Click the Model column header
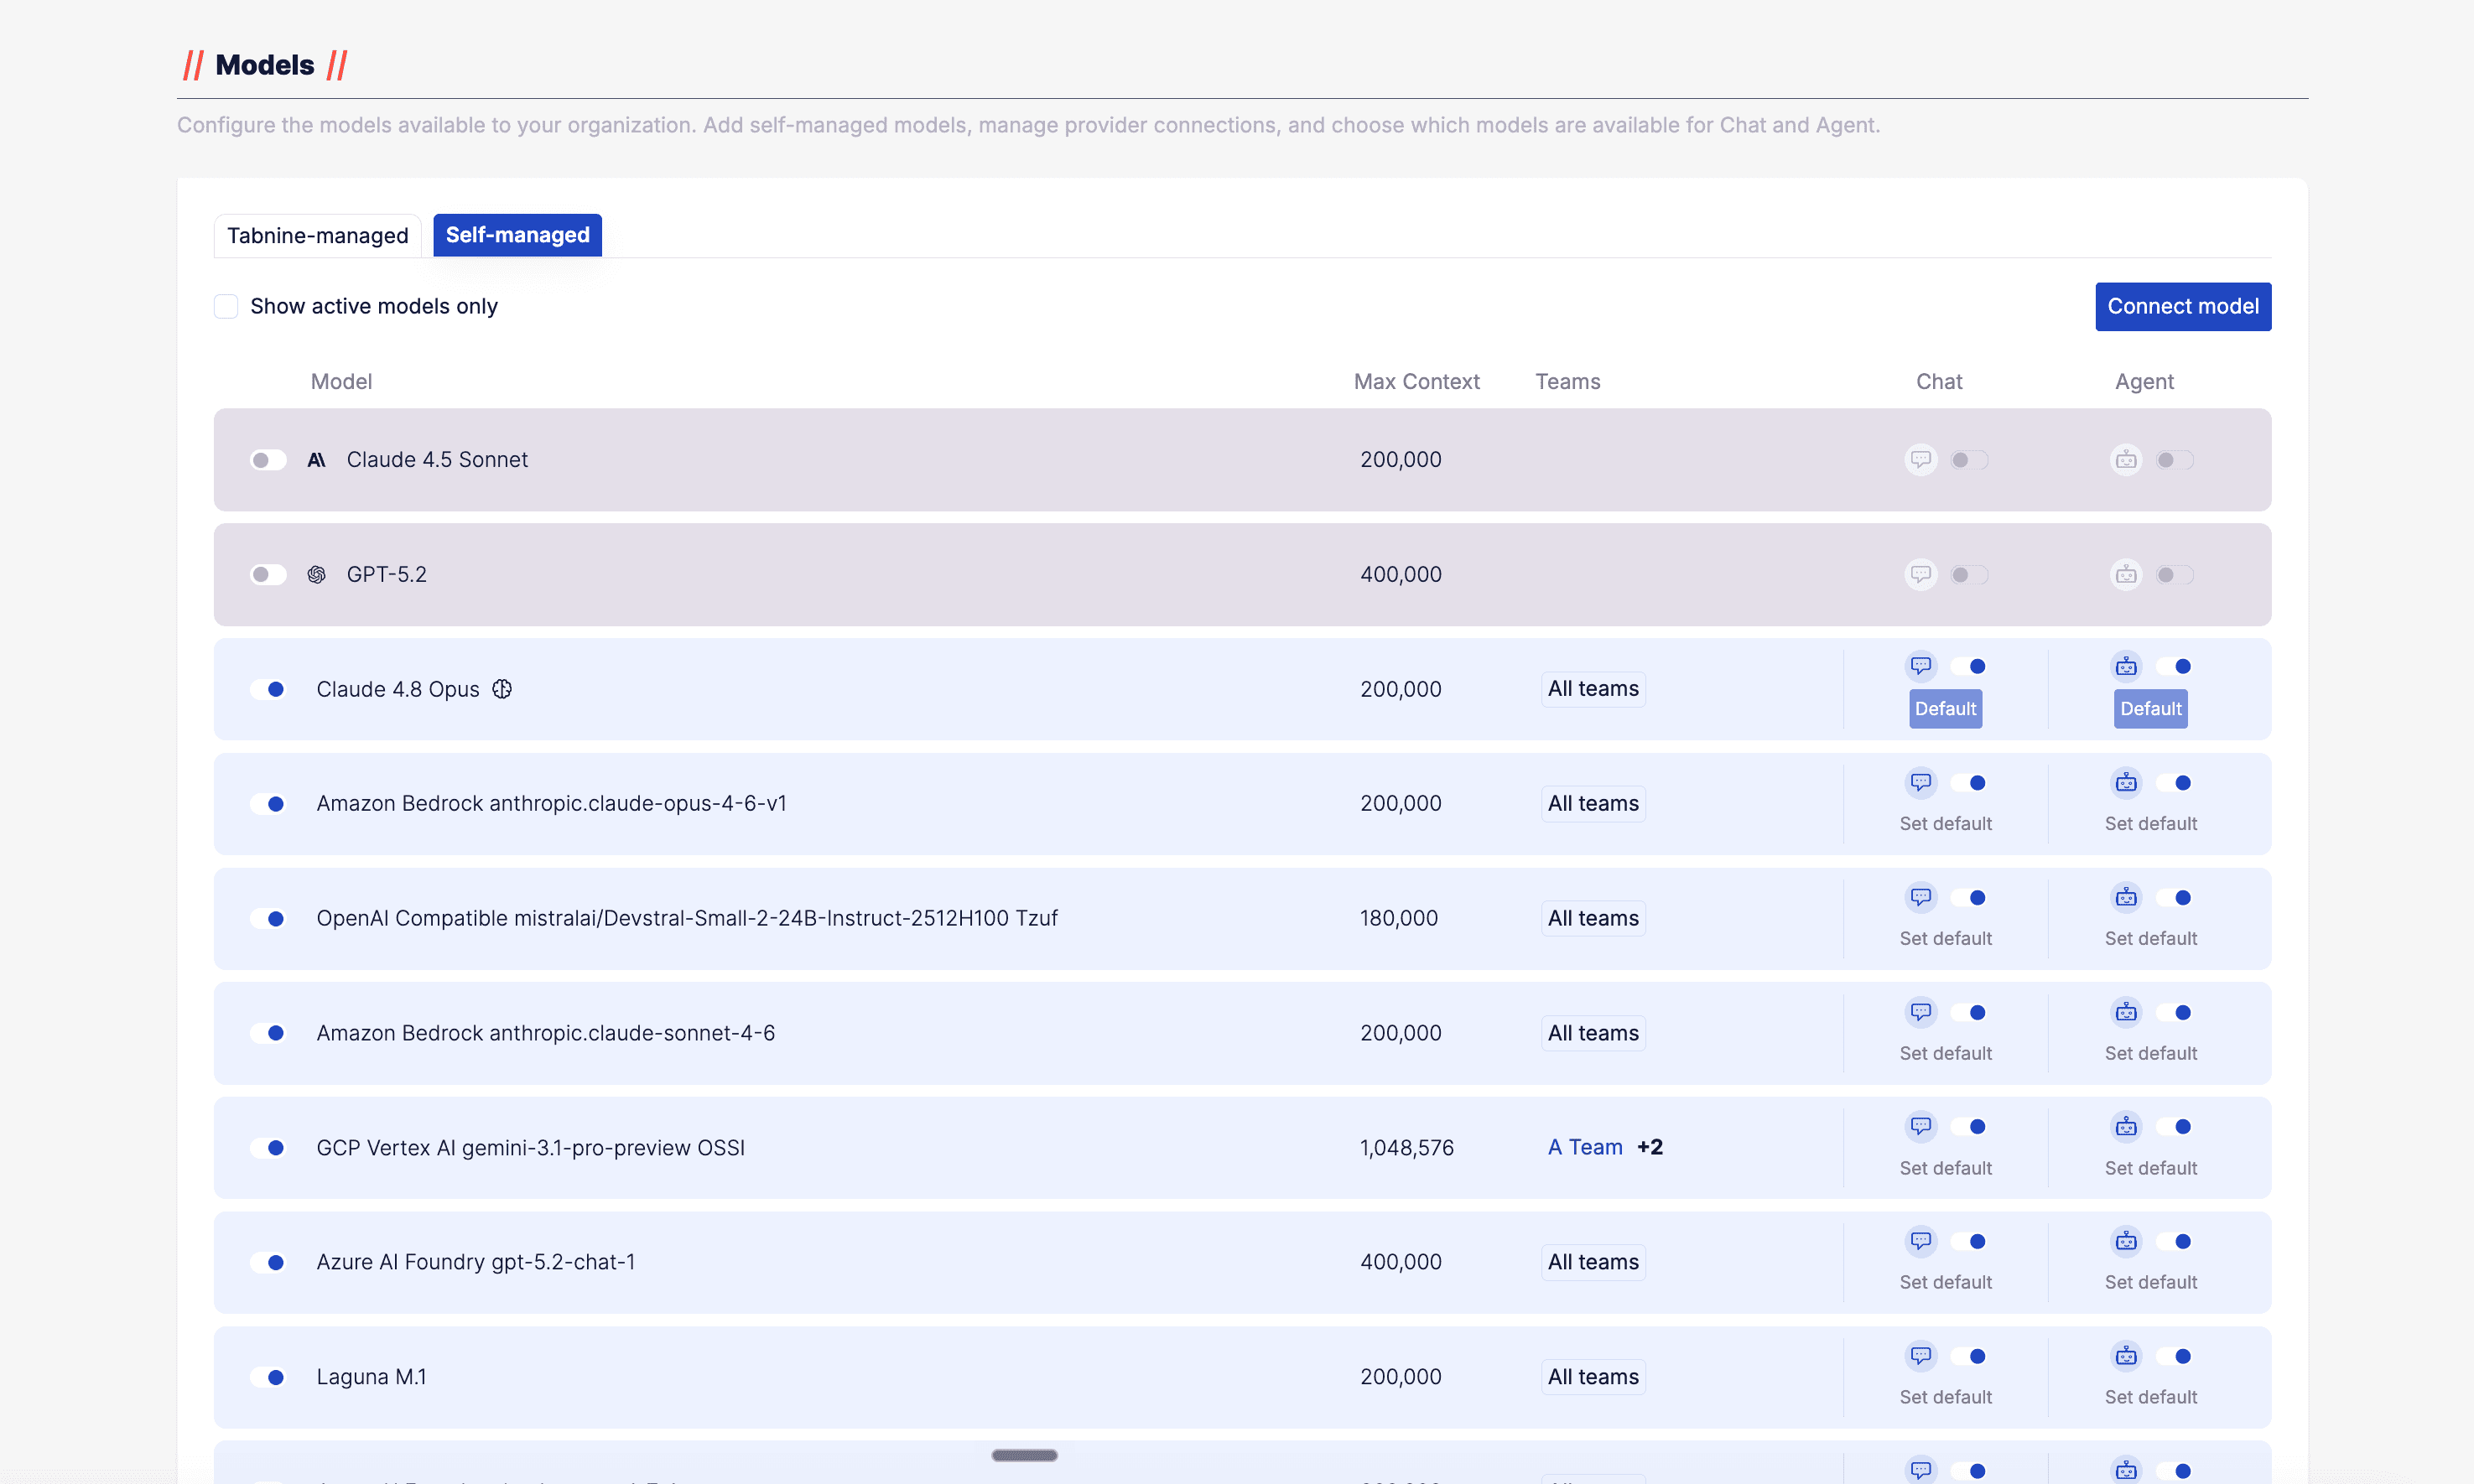The width and height of the screenshot is (2474, 1484). click(341, 381)
